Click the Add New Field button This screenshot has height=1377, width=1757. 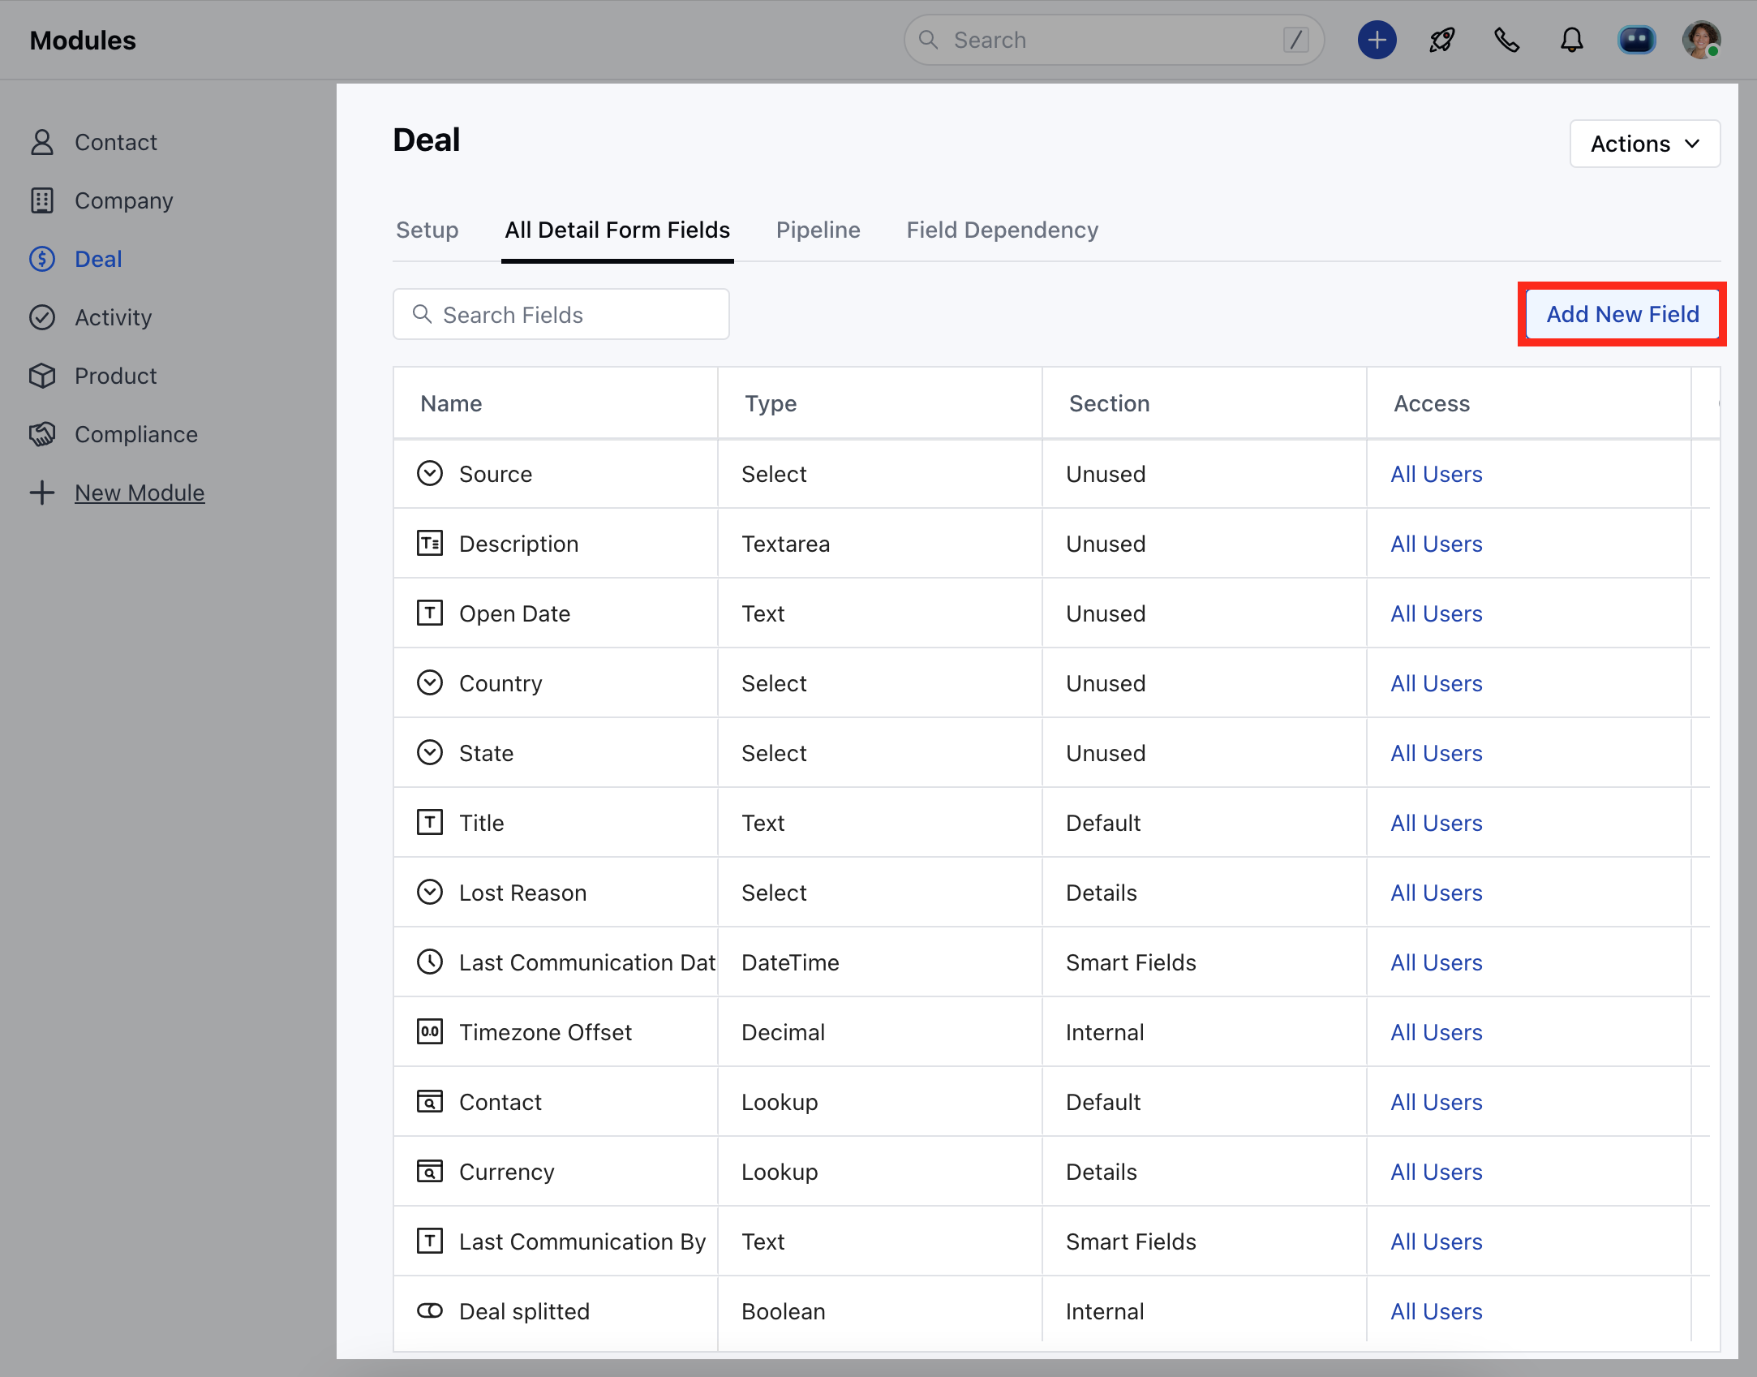point(1622,314)
